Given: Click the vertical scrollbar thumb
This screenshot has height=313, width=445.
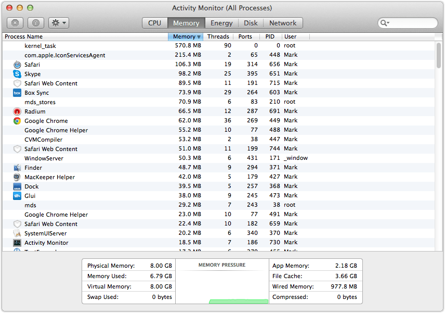Looking at the screenshot, I should (x=439, y=55).
